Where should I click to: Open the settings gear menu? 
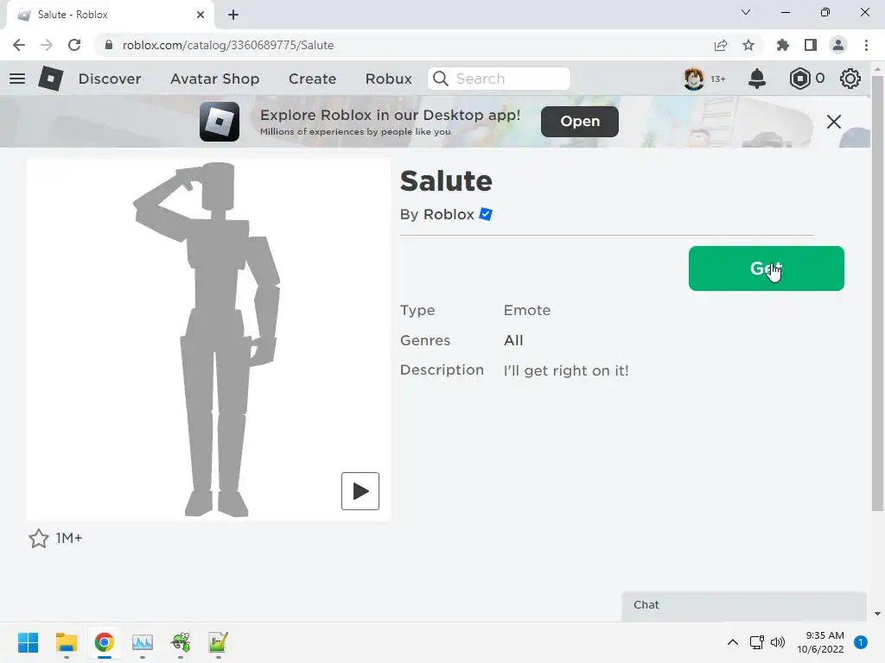point(850,79)
